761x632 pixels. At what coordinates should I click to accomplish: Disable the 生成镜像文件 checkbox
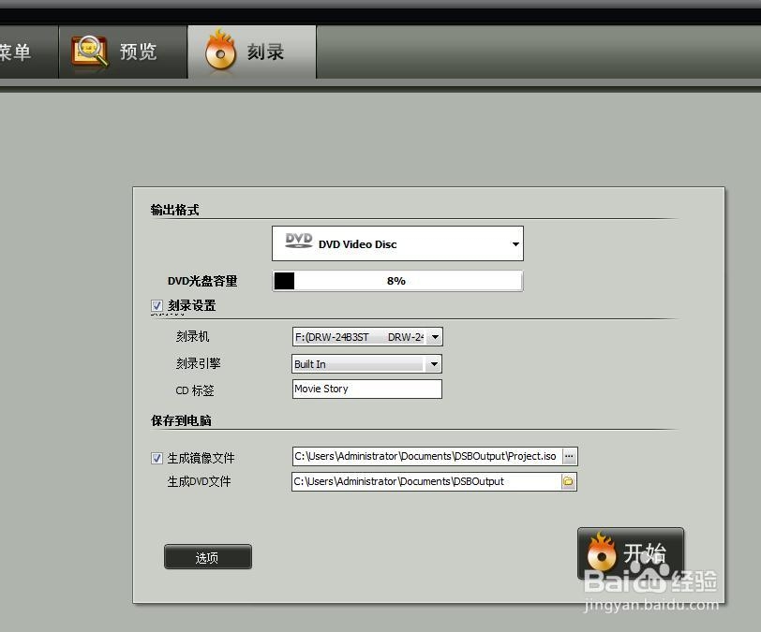157,458
